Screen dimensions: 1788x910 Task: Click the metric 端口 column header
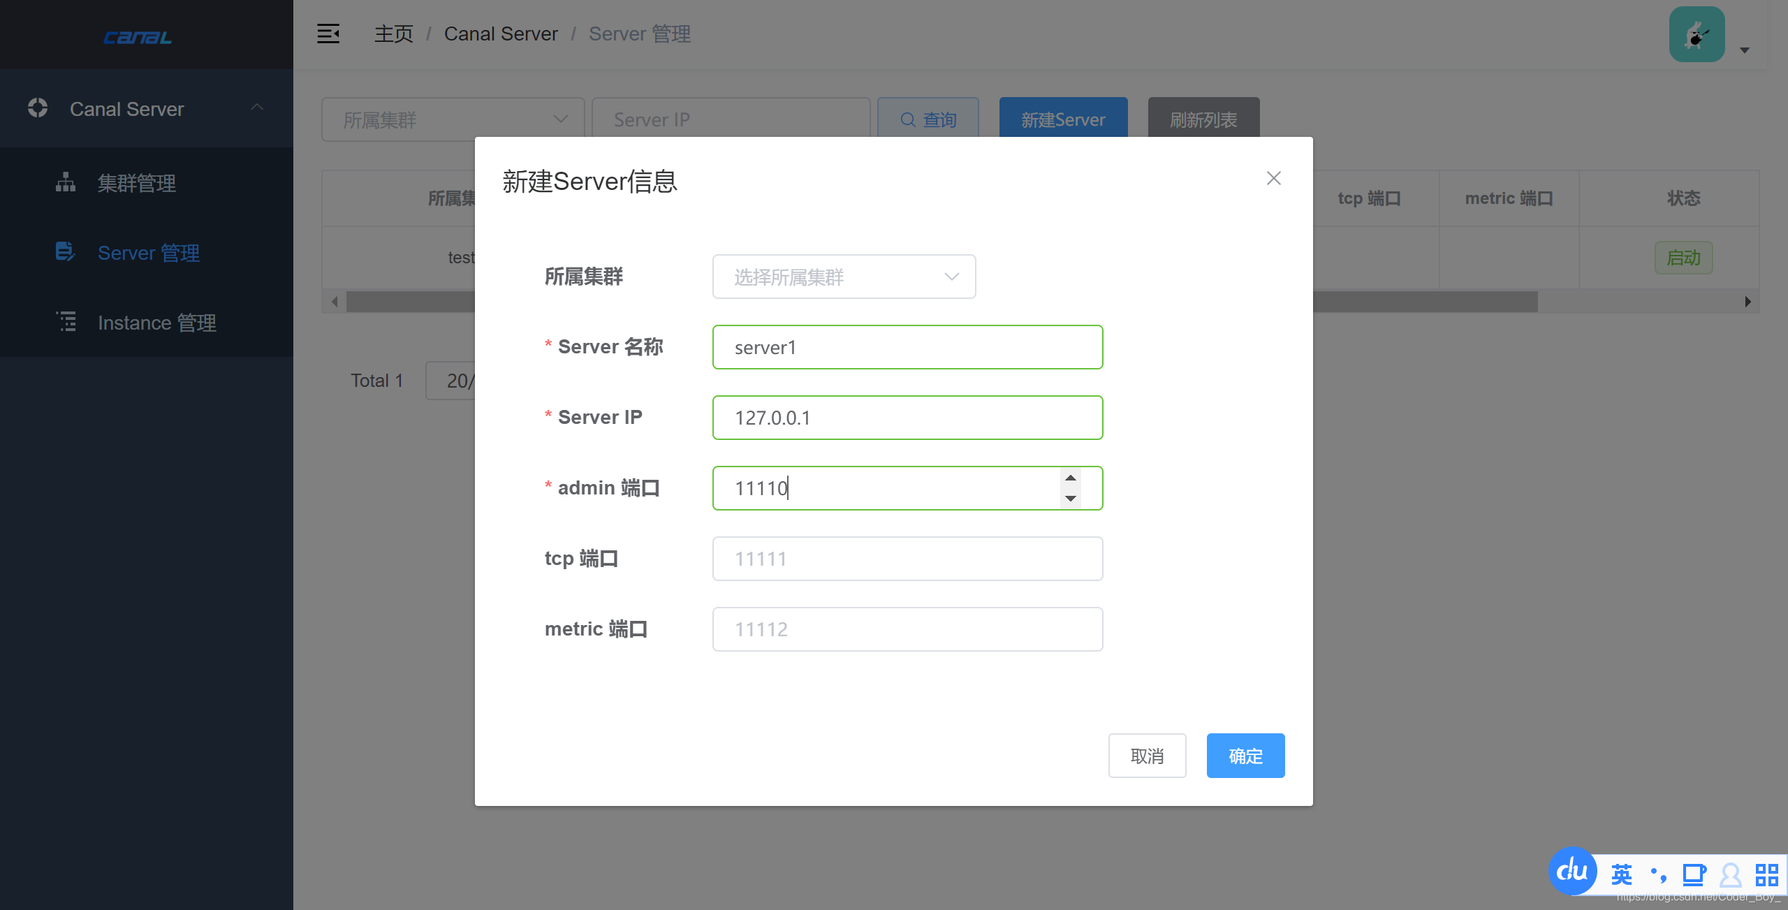[x=1509, y=198]
